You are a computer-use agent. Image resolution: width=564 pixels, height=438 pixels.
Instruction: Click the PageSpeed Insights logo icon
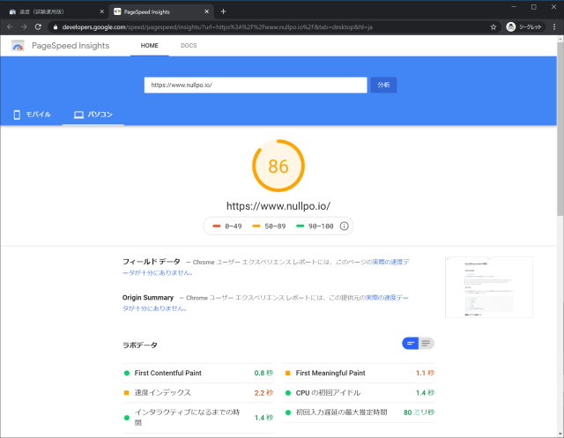point(18,46)
